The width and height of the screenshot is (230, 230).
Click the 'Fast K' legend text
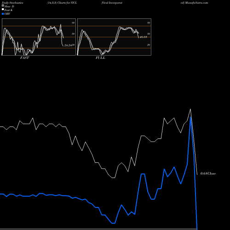[9, 10]
